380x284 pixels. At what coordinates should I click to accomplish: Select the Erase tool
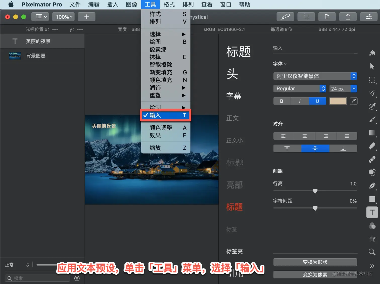tap(372, 146)
